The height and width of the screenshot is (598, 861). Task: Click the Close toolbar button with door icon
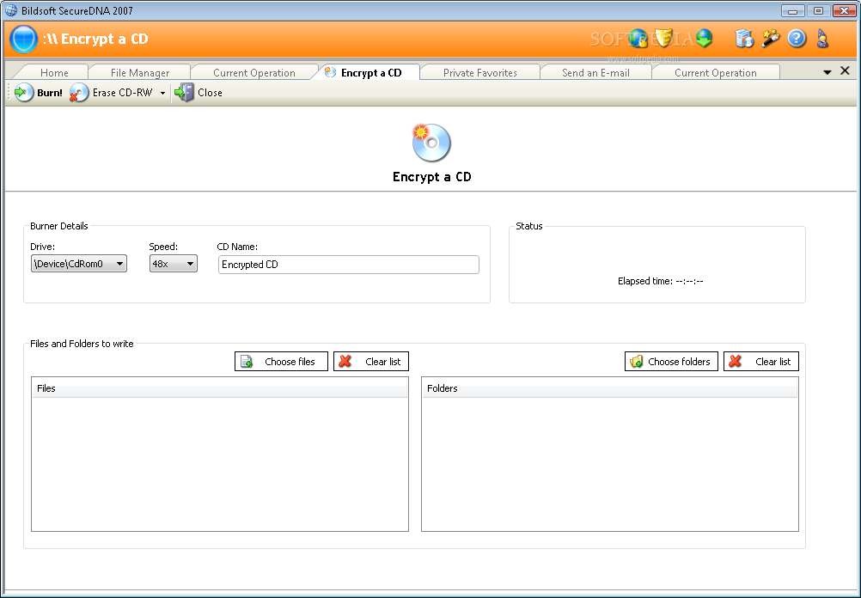pyautogui.click(x=198, y=93)
